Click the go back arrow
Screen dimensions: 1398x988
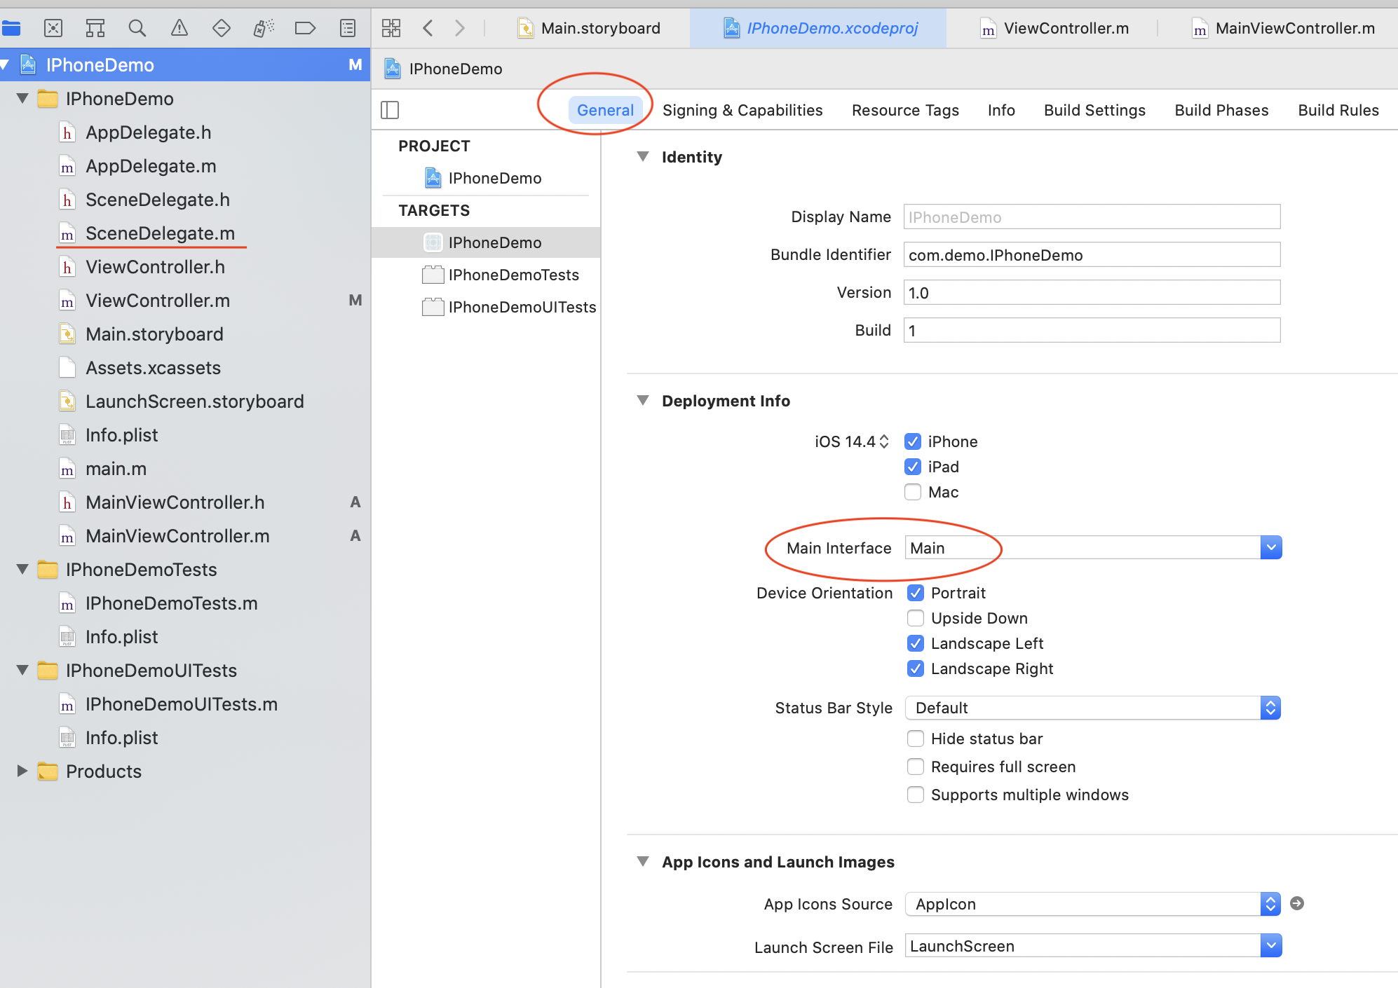point(428,28)
